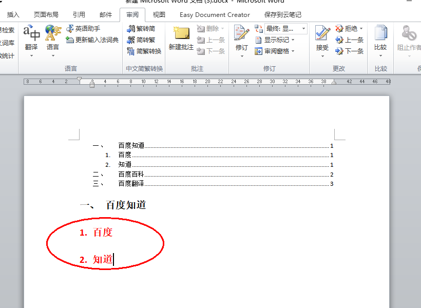
Task: Click the Thesaurus (词库) command
Action: coord(7,43)
